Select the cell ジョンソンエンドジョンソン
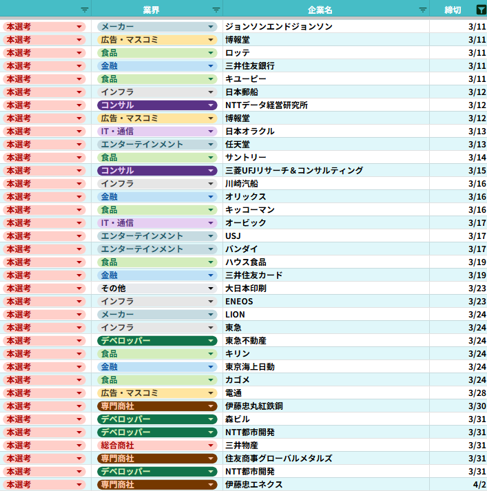 point(326,27)
